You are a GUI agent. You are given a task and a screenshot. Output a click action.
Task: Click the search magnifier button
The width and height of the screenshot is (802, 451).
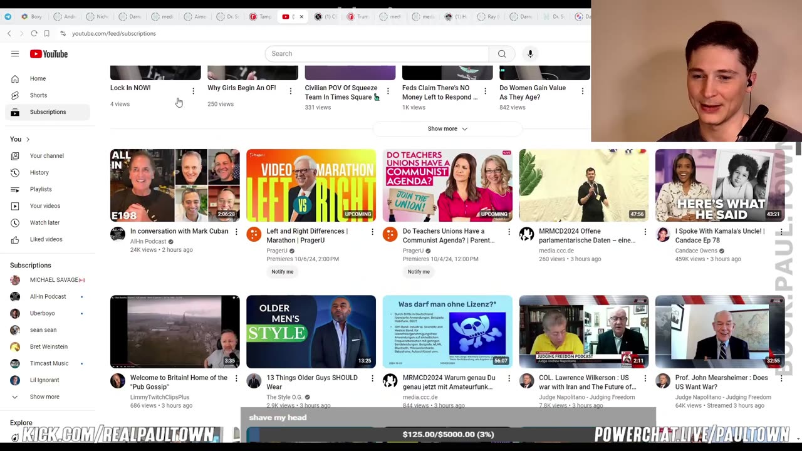click(x=502, y=54)
